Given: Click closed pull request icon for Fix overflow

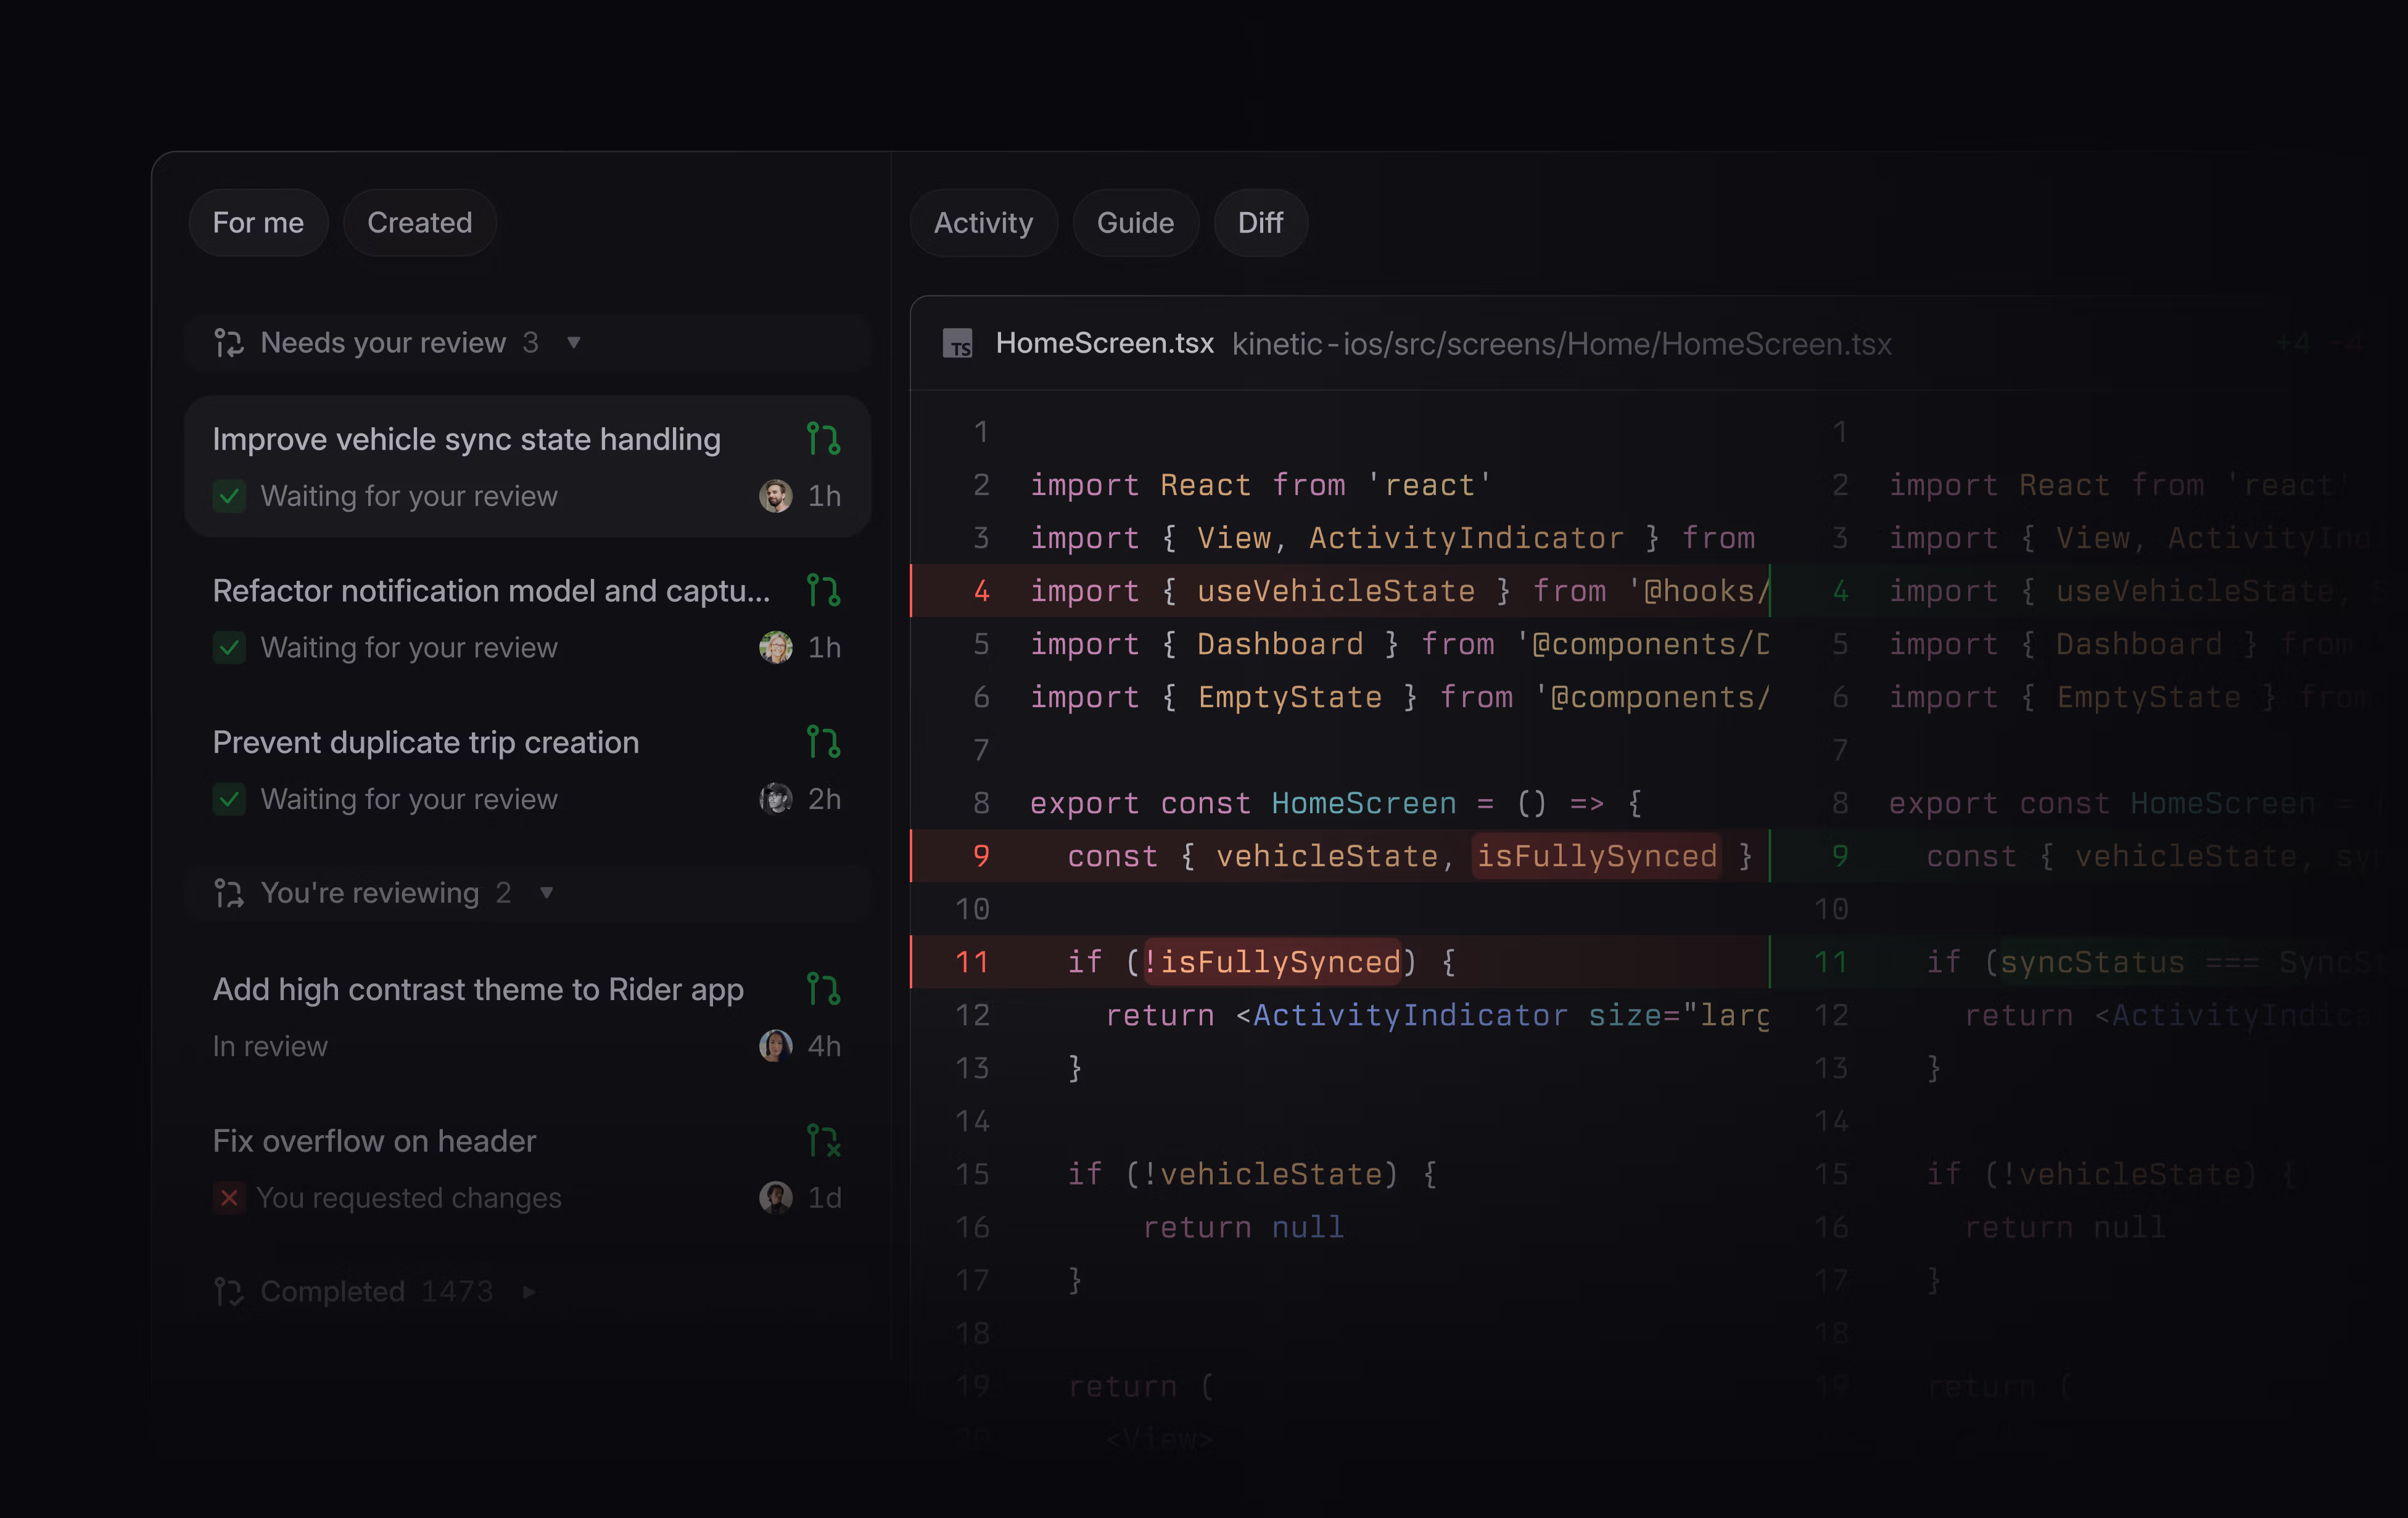Looking at the screenshot, I should click(x=823, y=1140).
